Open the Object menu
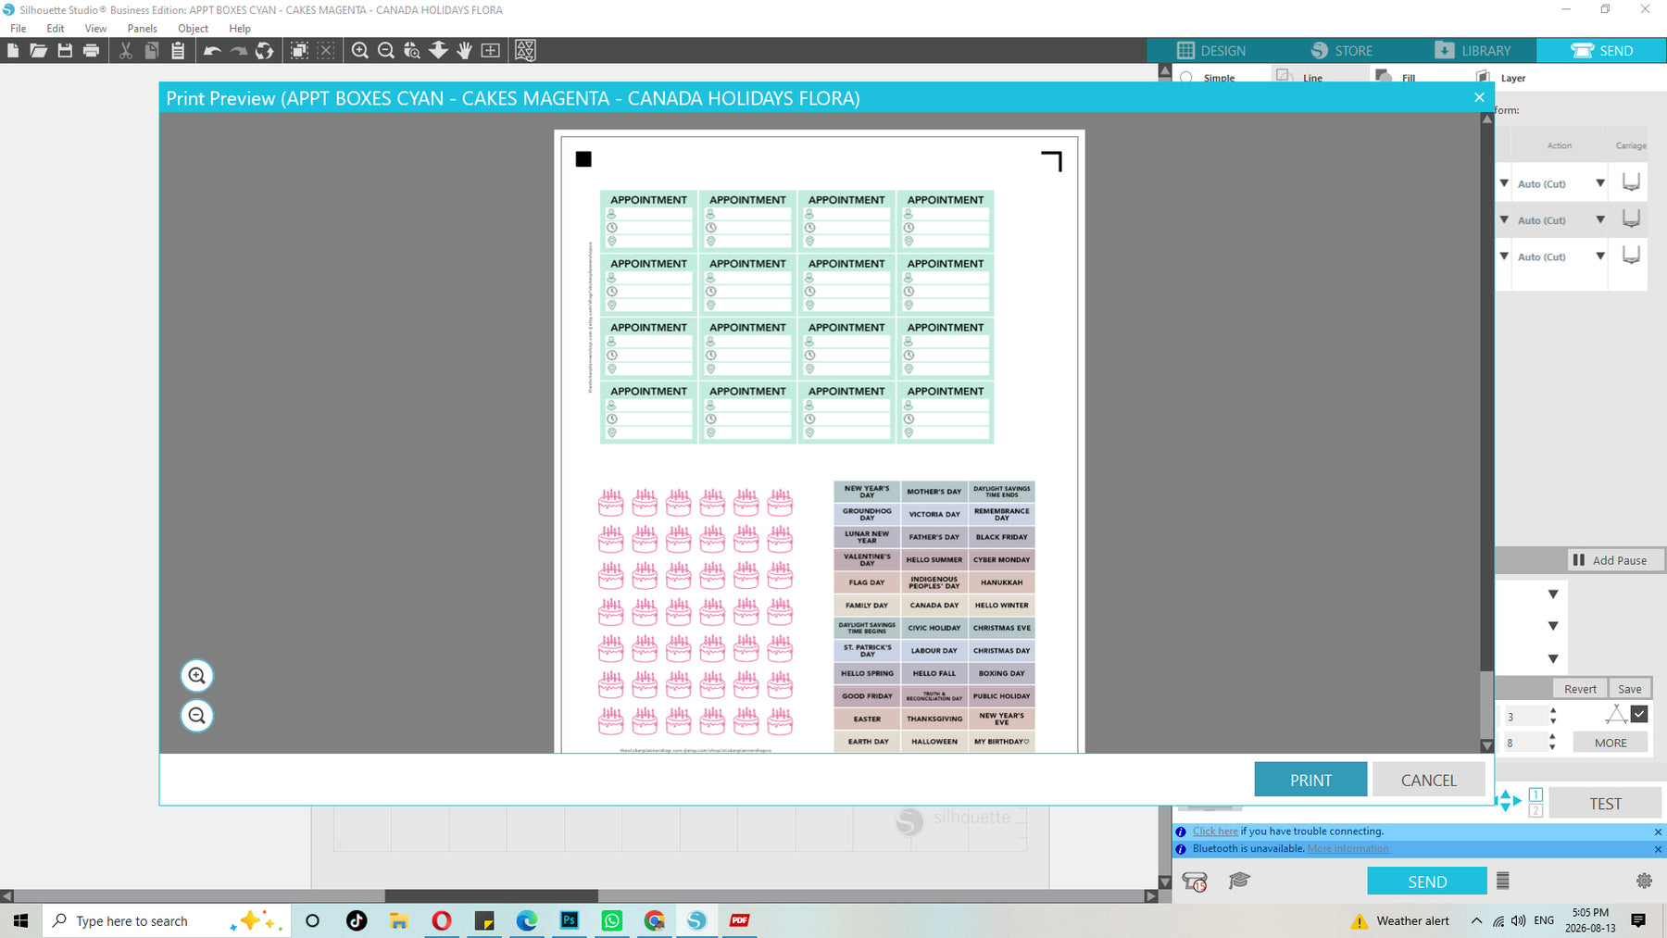1667x938 pixels. tap(194, 29)
